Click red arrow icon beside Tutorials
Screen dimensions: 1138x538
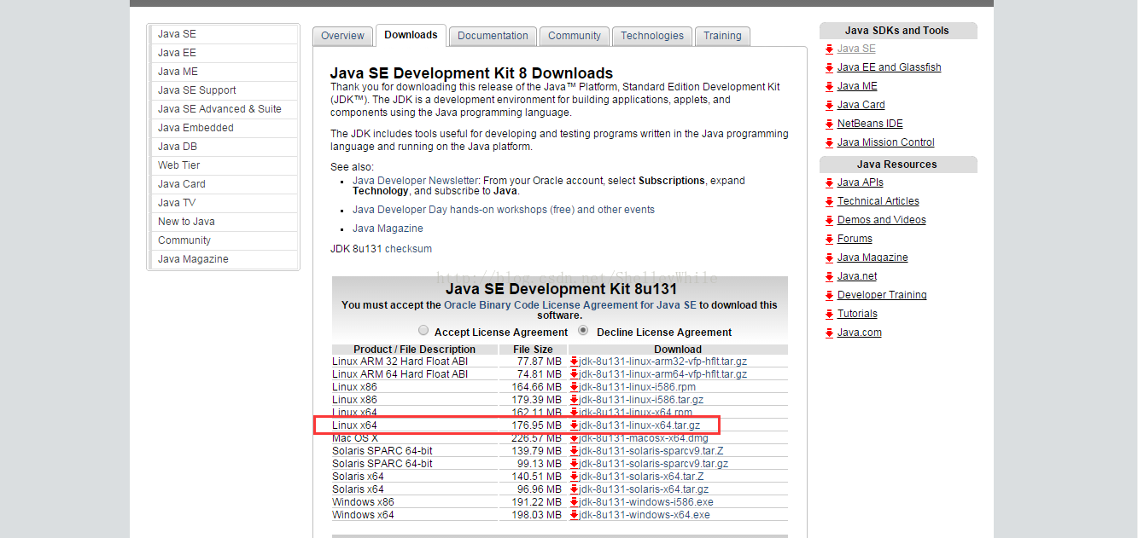tap(829, 314)
